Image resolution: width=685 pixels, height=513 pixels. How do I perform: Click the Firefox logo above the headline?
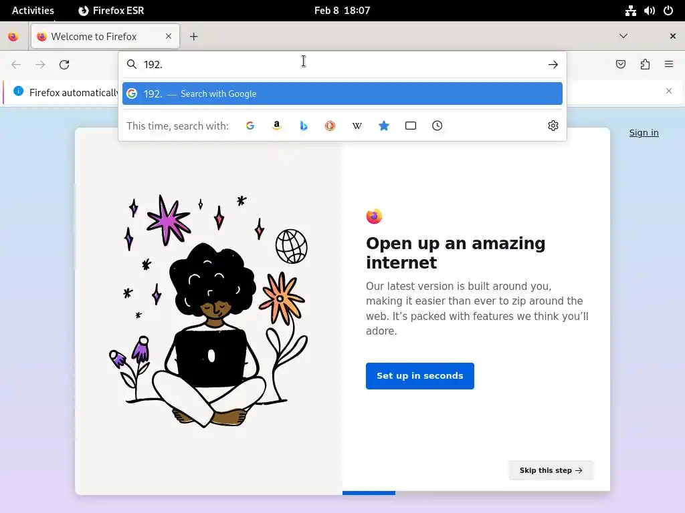pyautogui.click(x=374, y=216)
